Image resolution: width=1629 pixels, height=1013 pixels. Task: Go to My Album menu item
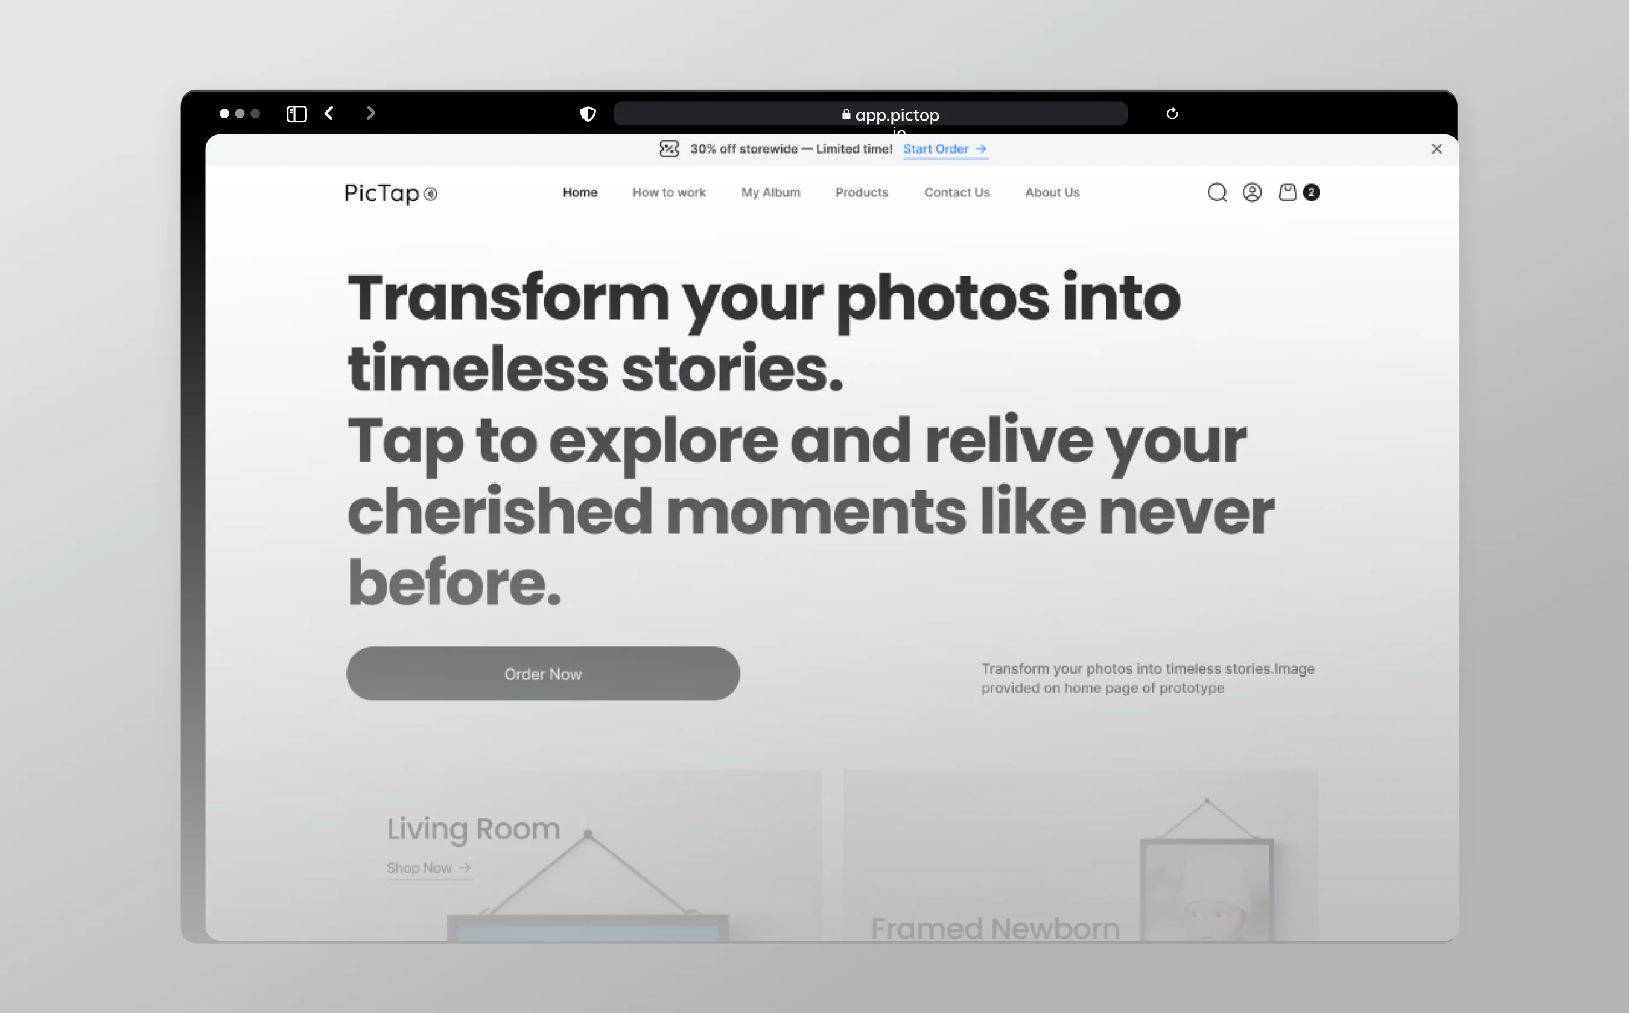click(x=771, y=192)
